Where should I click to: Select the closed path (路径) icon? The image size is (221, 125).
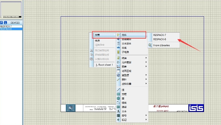click(118, 107)
